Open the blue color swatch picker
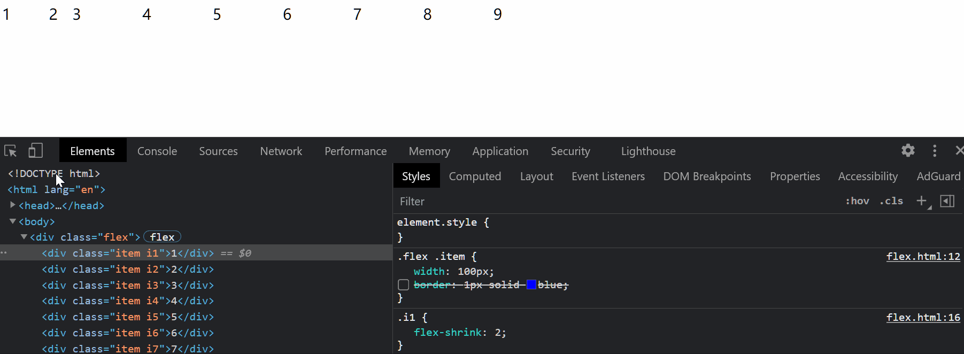 531,285
